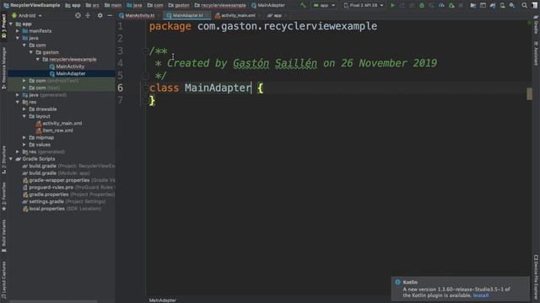
Task: Open the Run configuration app dropdown
Action: 324,5
